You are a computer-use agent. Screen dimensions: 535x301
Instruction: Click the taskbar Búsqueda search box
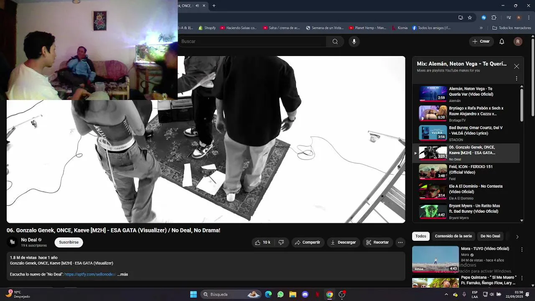[231, 294]
